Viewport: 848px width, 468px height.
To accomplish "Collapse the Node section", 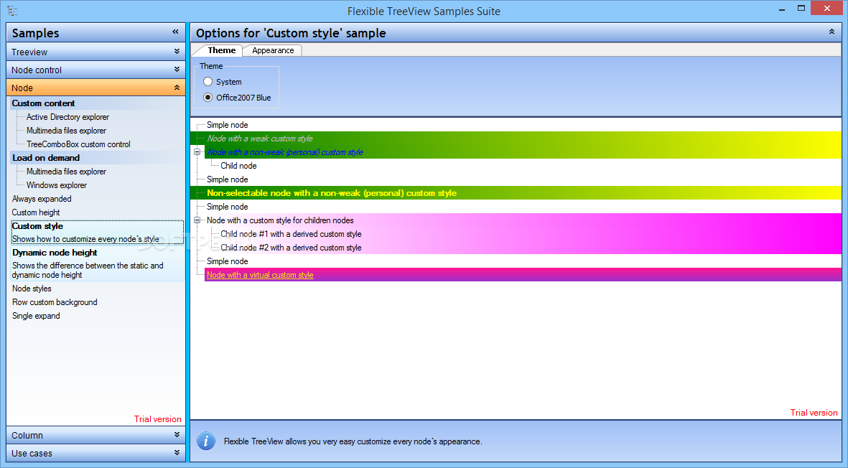I will 95,88.
